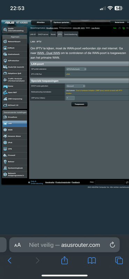The width and height of the screenshot is (129, 279).
Task: Open ISP-profiel selecteren dropdown
Action: [x=76, y=69]
